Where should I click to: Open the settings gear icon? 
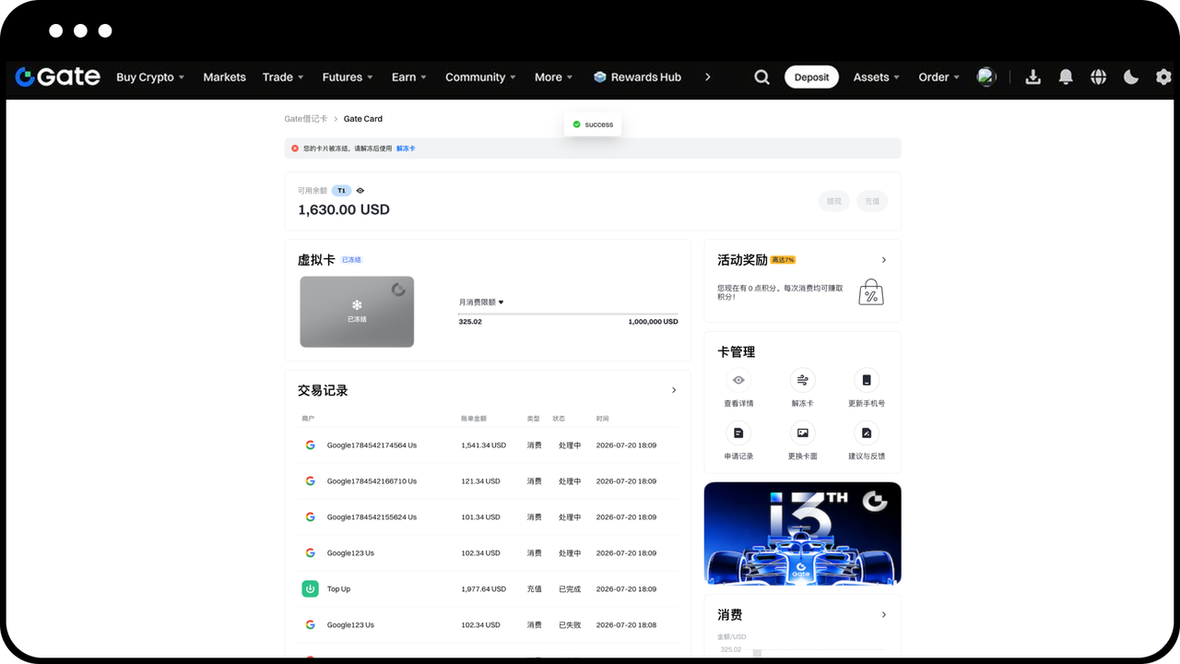(x=1163, y=77)
